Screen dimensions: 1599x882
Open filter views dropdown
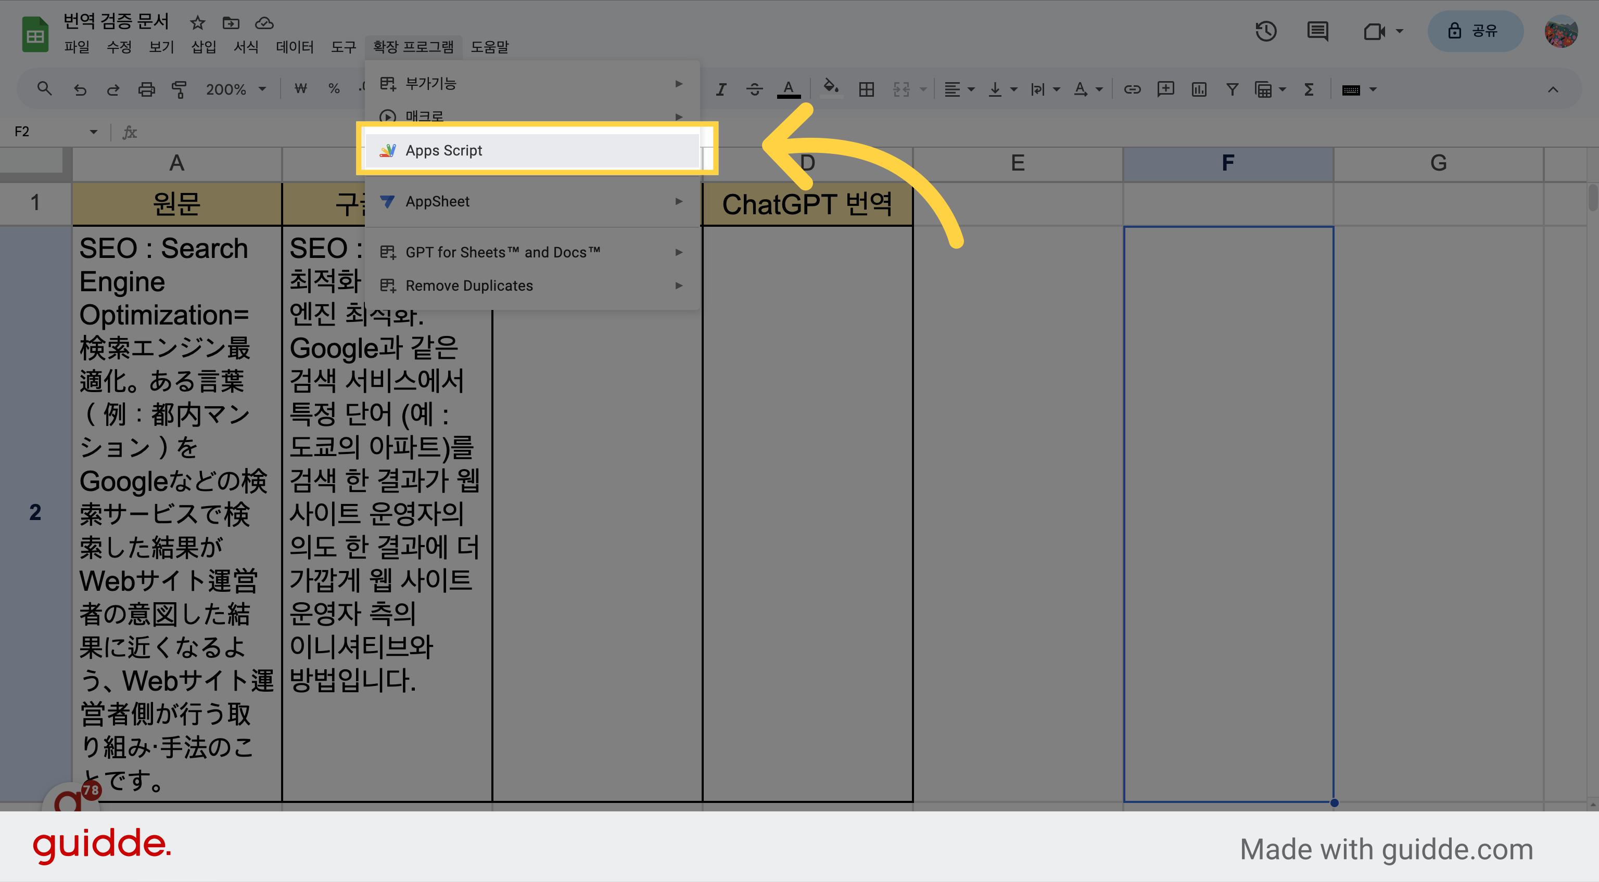(x=1270, y=89)
